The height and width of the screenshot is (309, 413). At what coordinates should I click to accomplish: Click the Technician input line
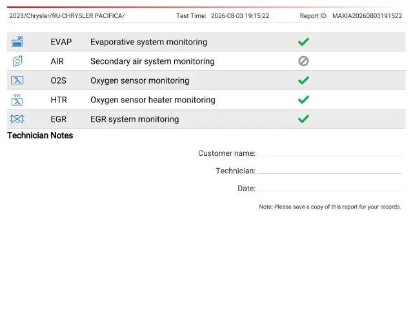[x=330, y=171]
